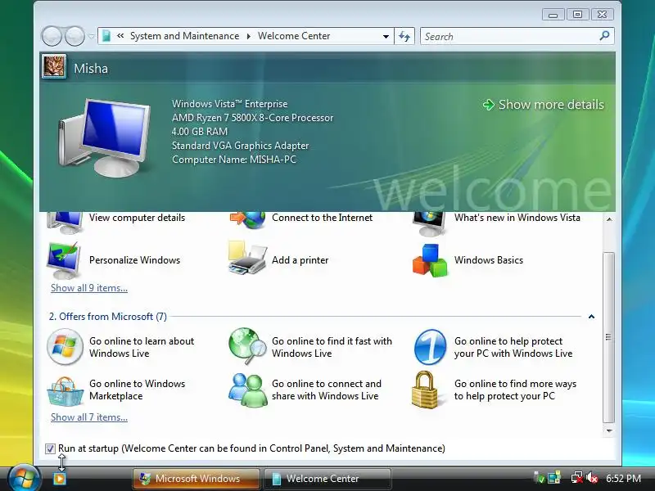The width and height of the screenshot is (655, 491).
Task: Click the padlock protect your PC icon
Action: pyautogui.click(x=425, y=390)
